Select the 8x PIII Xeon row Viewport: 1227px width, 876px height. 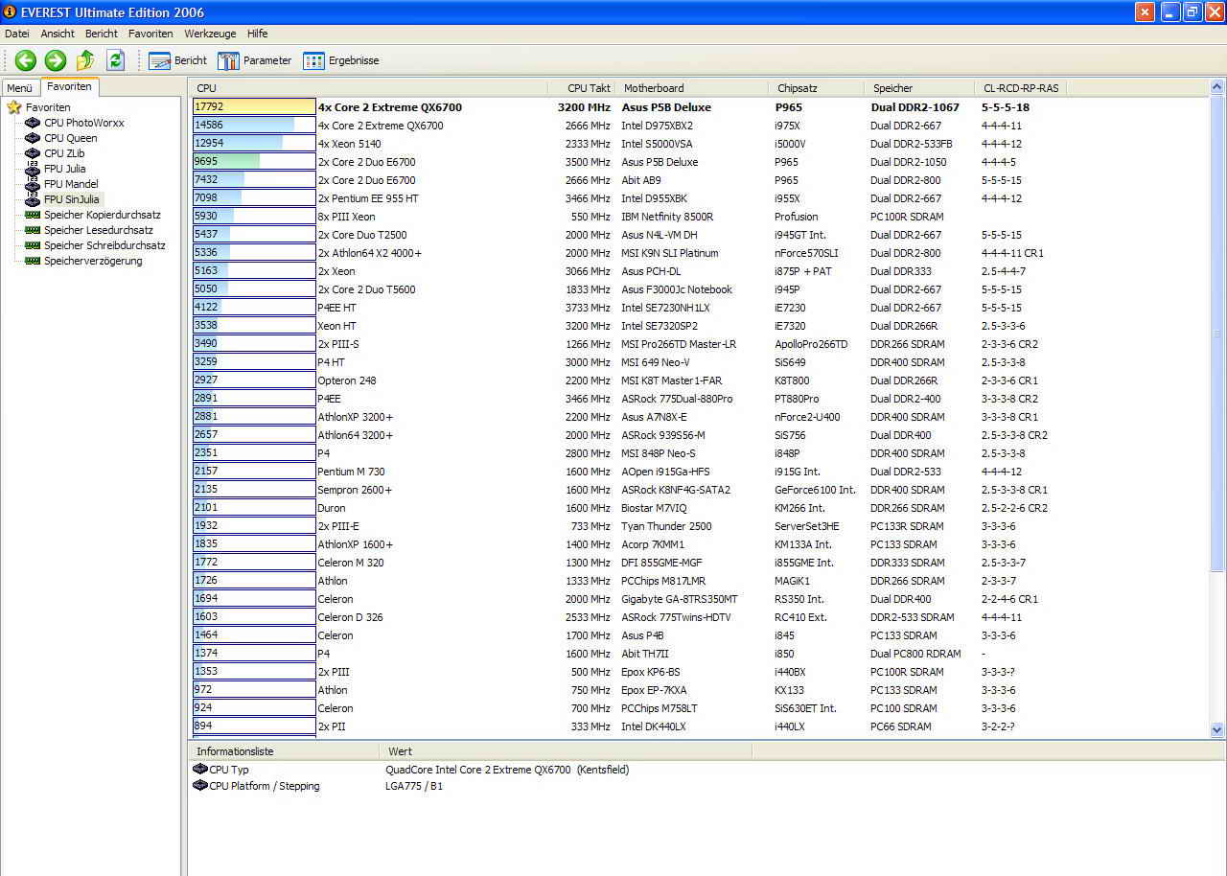tap(699, 217)
